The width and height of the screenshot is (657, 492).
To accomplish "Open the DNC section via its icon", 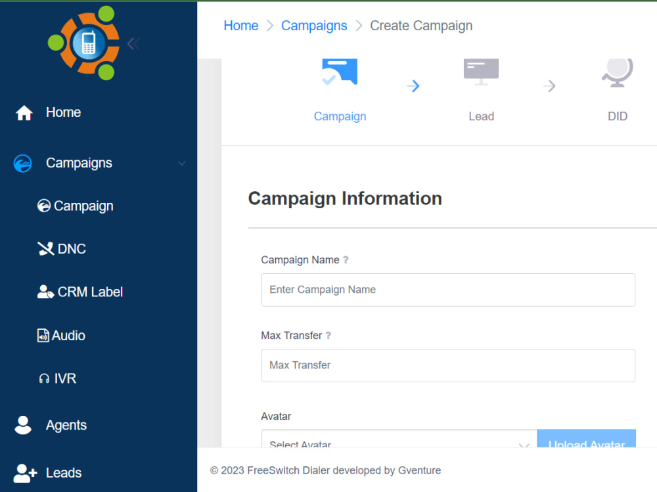I will coord(45,248).
